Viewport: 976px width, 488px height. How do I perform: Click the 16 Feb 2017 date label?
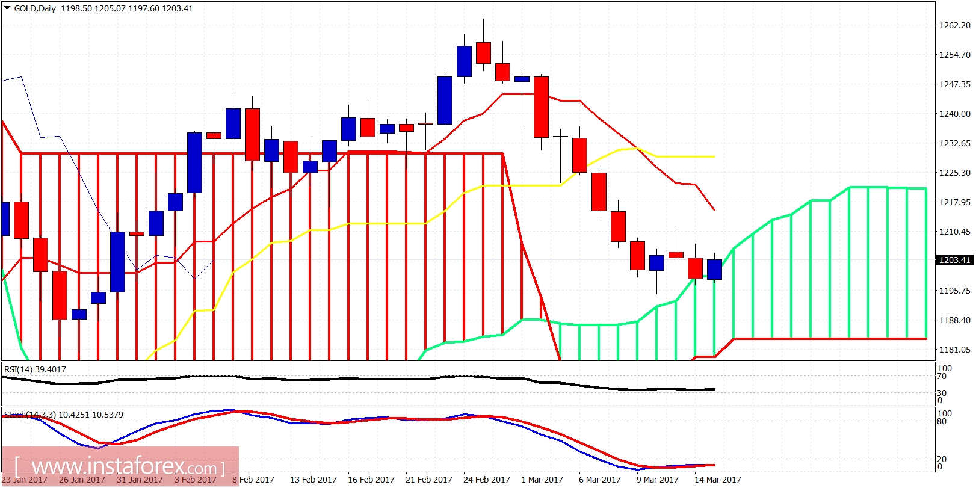point(371,480)
